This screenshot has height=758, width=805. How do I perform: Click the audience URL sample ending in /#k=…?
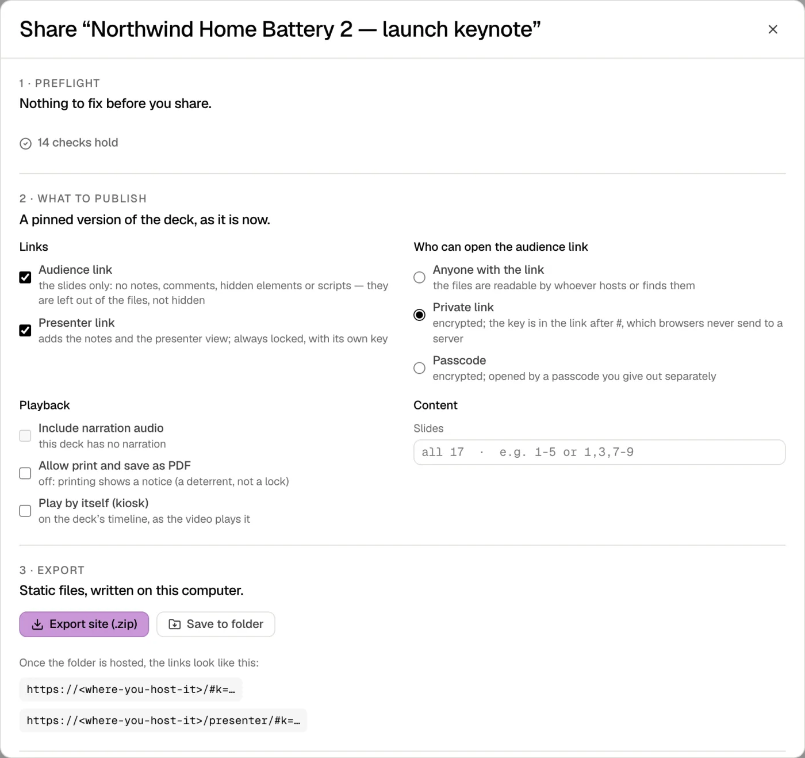tap(131, 689)
